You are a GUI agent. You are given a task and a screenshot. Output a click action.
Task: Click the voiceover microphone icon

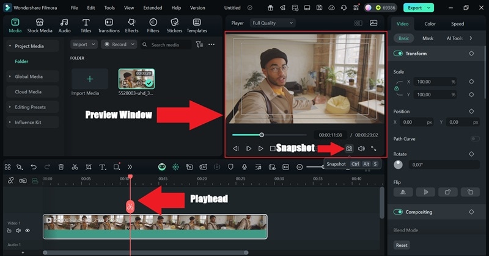point(244,167)
